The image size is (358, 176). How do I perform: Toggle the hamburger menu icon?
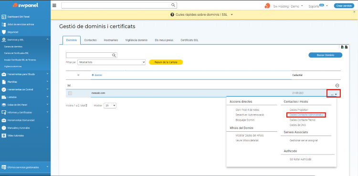tap(54, 5)
